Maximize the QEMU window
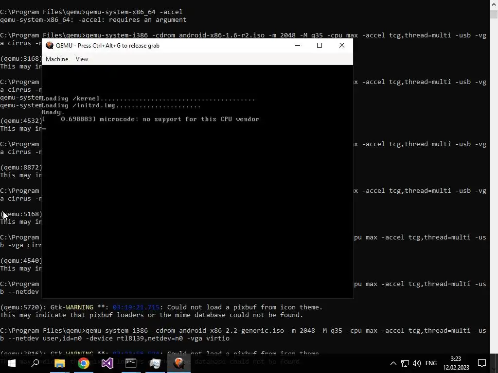Image resolution: width=498 pixels, height=373 pixels. pos(320,45)
